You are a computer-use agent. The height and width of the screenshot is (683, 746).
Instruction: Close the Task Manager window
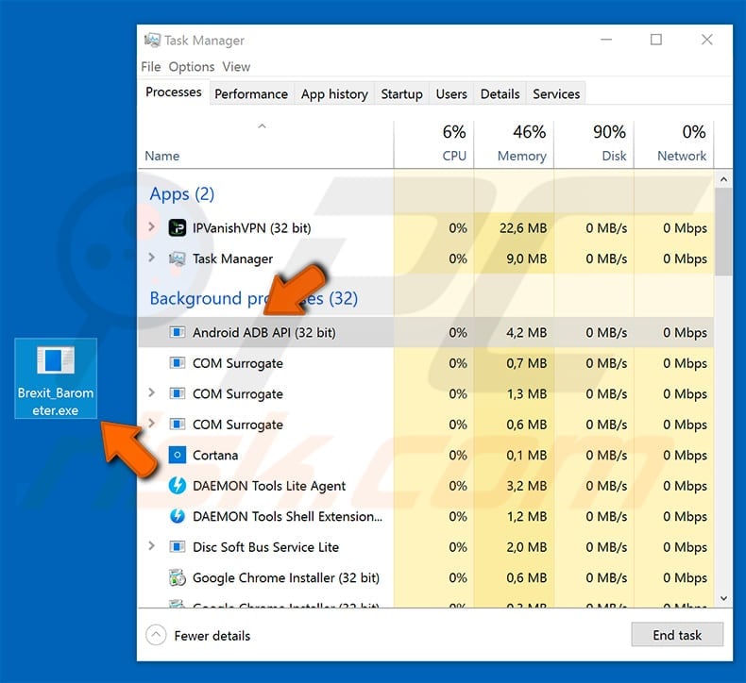click(707, 40)
